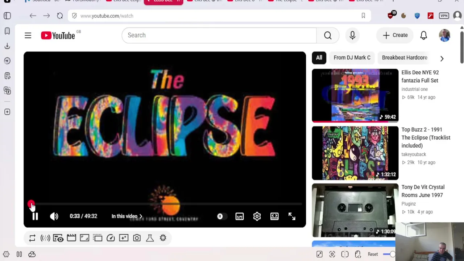
Task: Visit the industrial one channel
Action: tap(414, 89)
